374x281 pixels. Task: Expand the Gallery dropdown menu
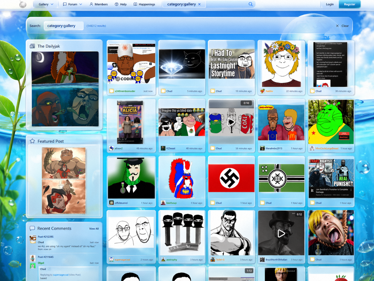click(46, 4)
